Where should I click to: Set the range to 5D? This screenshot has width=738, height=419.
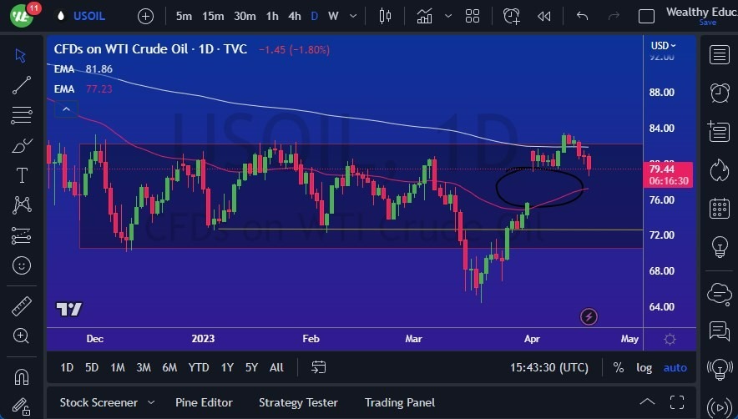92,367
